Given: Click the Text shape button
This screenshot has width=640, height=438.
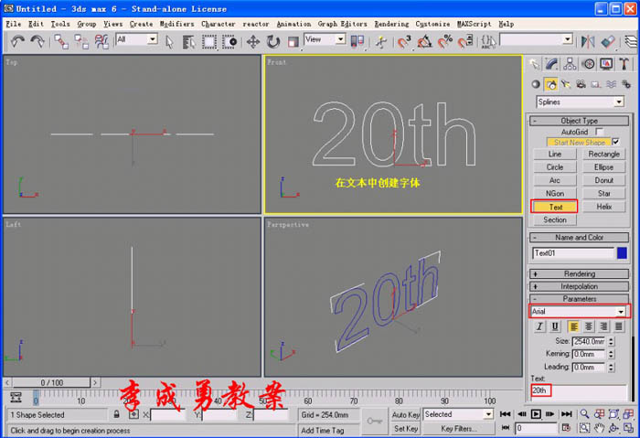Looking at the screenshot, I should pyautogui.click(x=555, y=207).
